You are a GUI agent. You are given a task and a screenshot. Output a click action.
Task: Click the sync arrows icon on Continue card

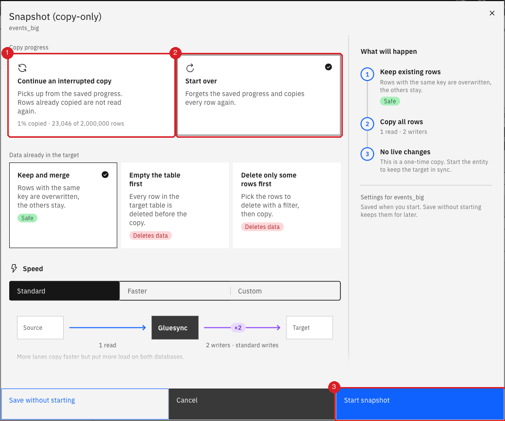(x=22, y=68)
